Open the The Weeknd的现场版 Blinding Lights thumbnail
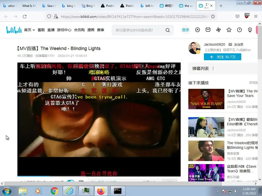Image resolution: width=262 pixels, height=196 pixels. point(206,151)
